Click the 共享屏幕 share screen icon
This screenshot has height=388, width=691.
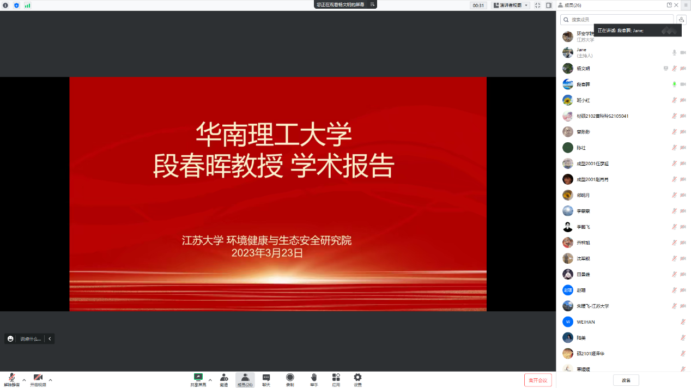pos(198,377)
